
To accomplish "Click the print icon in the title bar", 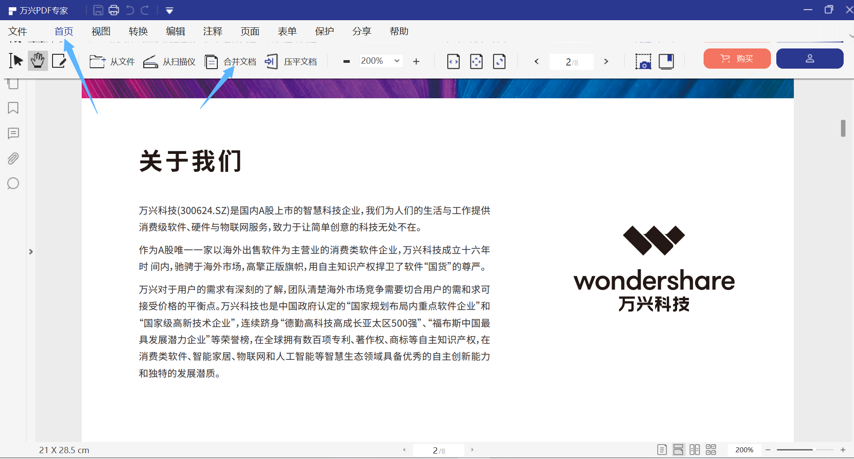I will (x=114, y=10).
